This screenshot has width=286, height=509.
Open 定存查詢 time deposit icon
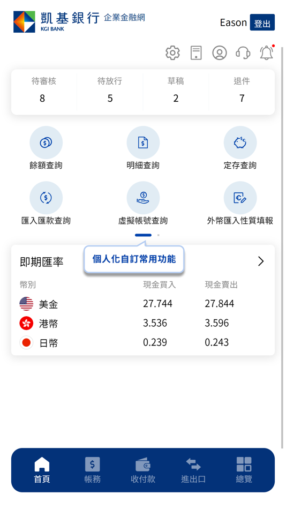(240, 143)
